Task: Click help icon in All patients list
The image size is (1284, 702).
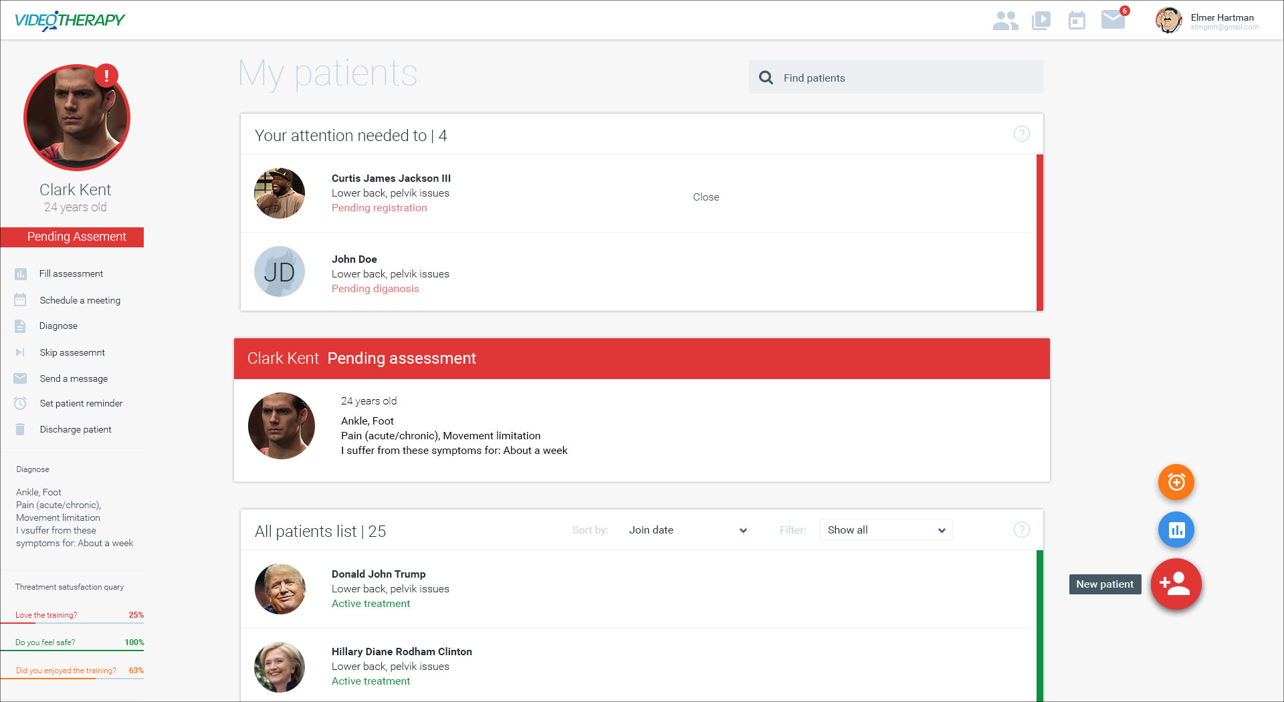Action: (x=1021, y=530)
